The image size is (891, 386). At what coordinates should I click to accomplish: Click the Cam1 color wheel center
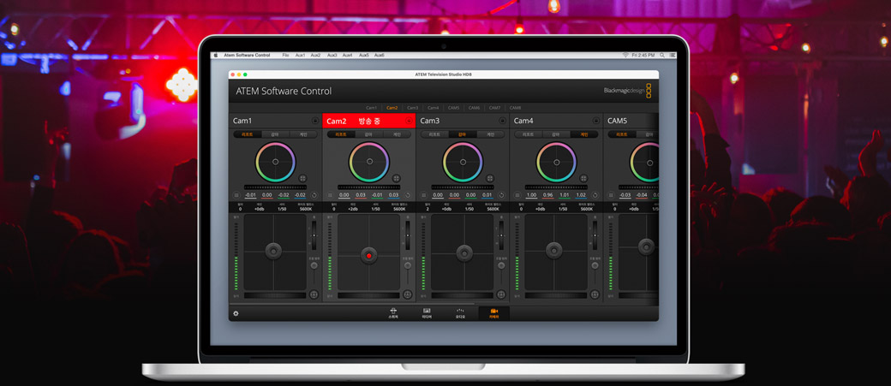(x=276, y=162)
